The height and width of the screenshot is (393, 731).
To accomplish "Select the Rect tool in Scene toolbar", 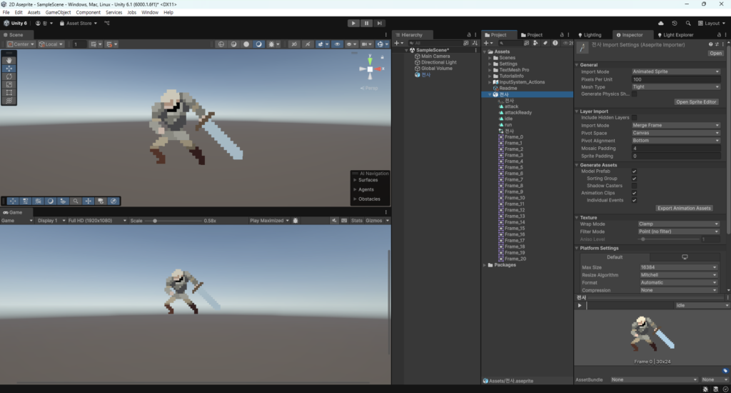I will (9, 92).
